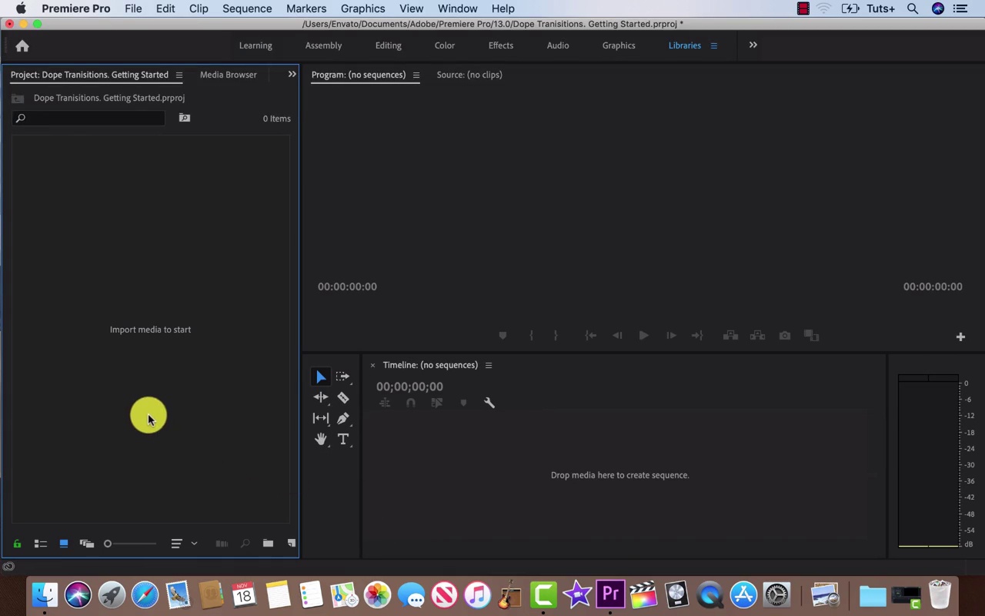Select the Ripple Edit tool
Image resolution: width=985 pixels, height=616 pixels.
[x=321, y=397]
